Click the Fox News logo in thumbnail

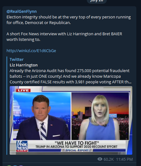coord(22,145)
